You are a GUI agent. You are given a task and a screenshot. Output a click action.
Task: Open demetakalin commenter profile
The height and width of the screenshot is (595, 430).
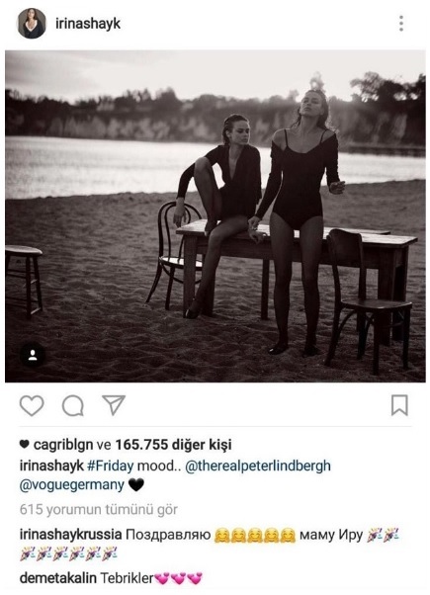(58, 578)
